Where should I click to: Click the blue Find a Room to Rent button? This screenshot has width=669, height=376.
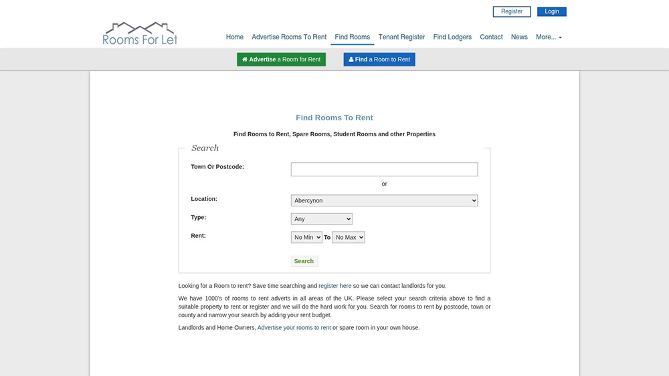(x=379, y=59)
